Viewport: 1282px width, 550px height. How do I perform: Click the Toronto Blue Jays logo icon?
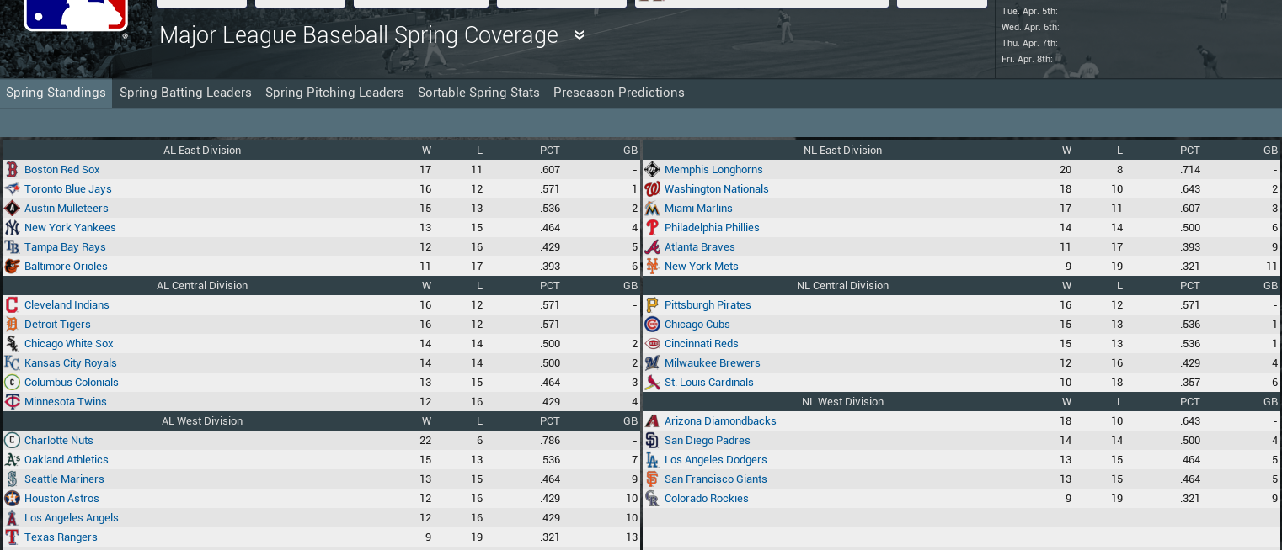(12, 189)
